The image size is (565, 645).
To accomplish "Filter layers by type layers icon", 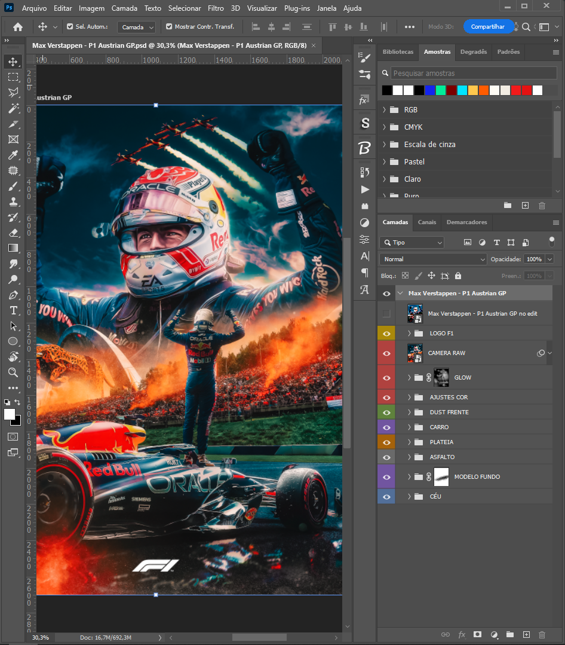I will (x=497, y=242).
